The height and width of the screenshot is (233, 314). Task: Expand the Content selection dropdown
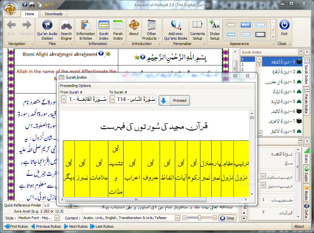coord(177,218)
